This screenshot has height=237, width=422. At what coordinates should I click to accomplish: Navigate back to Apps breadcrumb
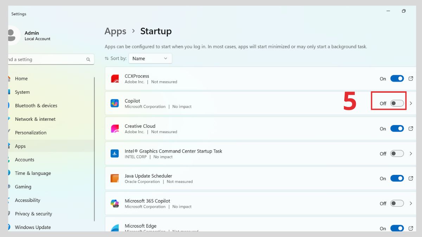point(115,31)
